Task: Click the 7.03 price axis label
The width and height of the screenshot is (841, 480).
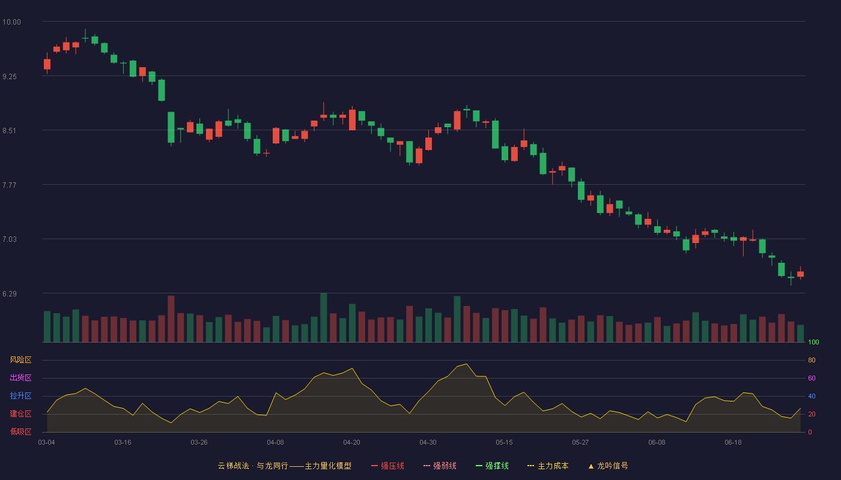Action: [10, 239]
